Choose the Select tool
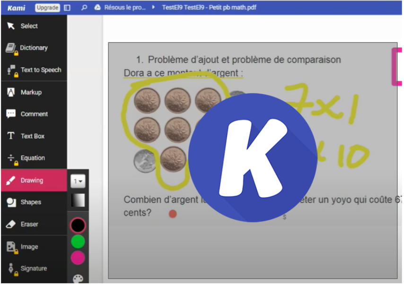 pyautogui.click(x=34, y=26)
